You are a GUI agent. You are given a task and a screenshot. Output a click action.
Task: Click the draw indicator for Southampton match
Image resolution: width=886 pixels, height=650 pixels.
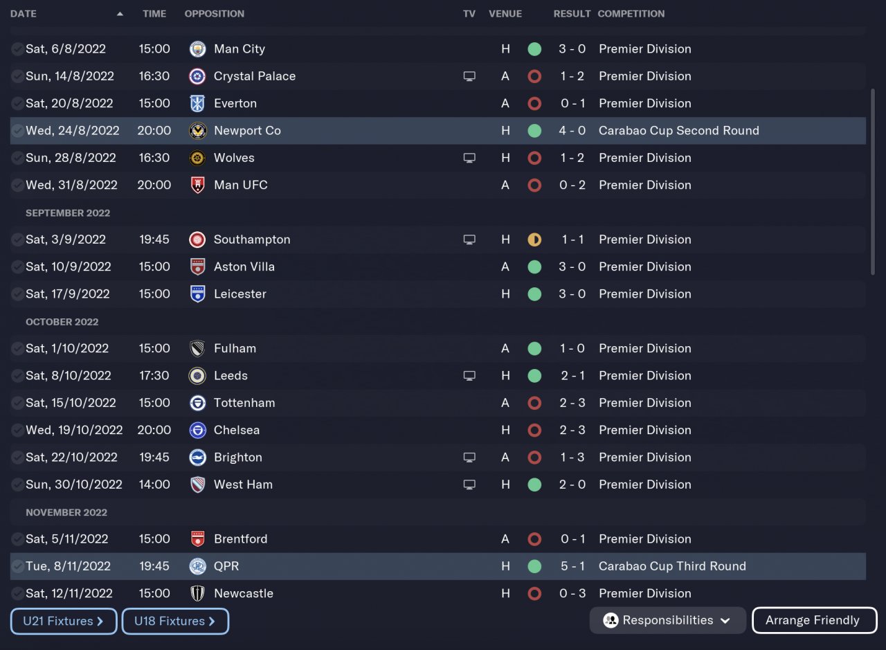coord(534,240)
